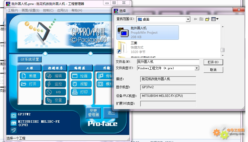Open the 画面/设置(S) menu
Viewport: 248px width, 142px height.
tap(30, 10)
